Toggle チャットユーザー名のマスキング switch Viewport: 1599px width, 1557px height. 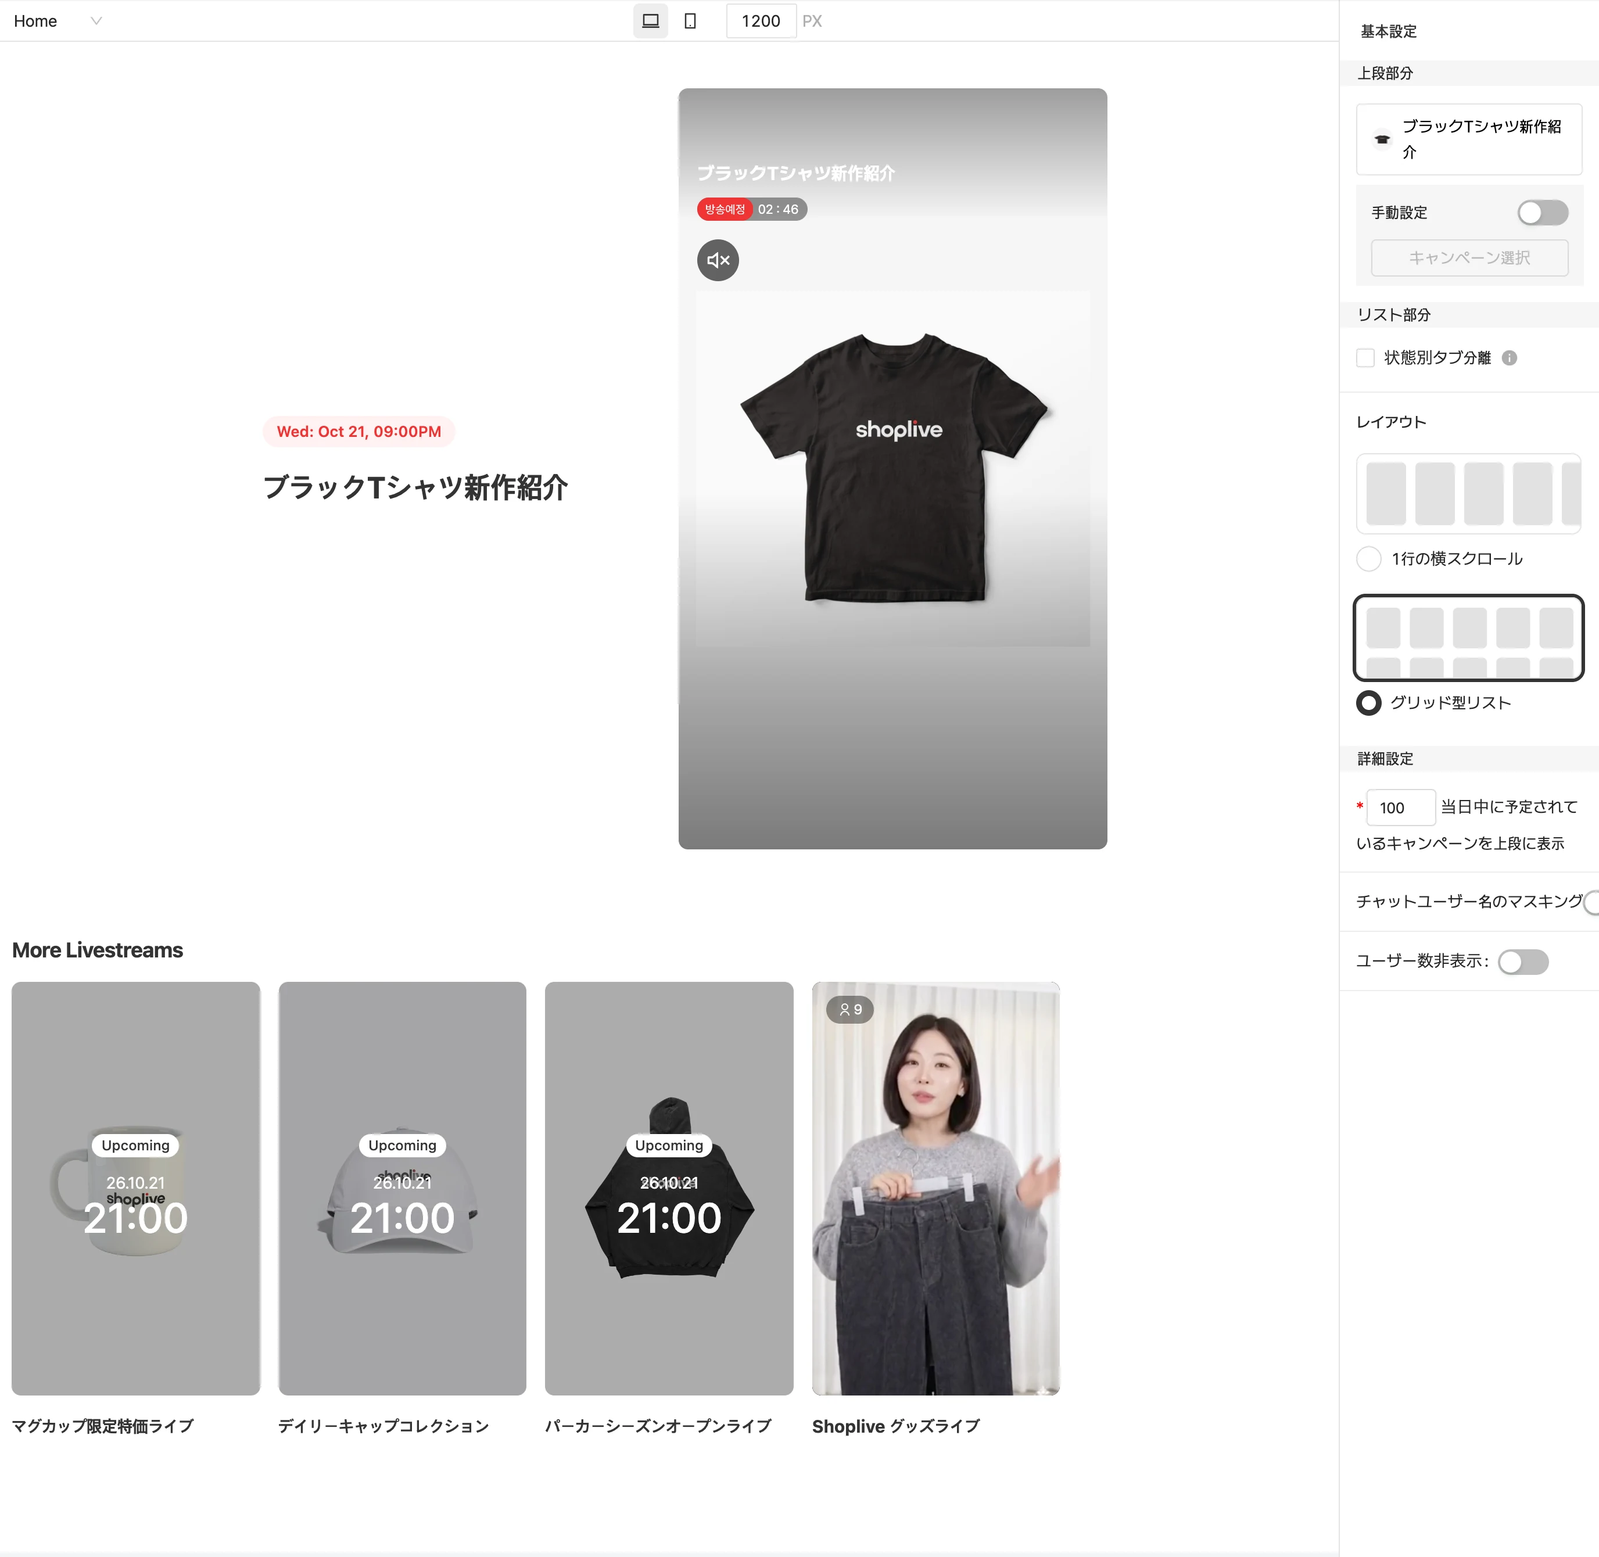(x=1591, y=902)
